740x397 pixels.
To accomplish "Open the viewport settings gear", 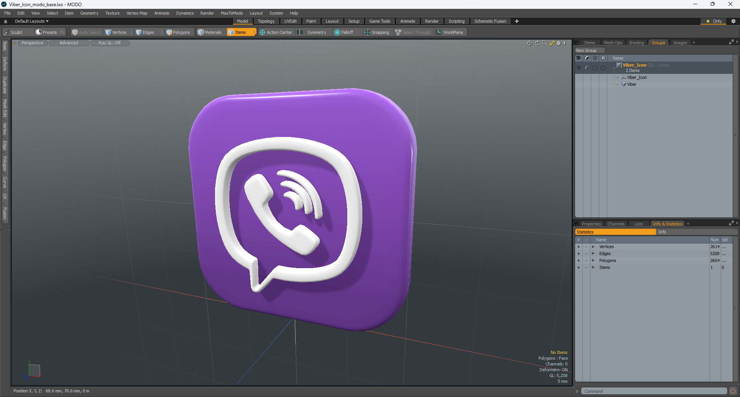I will point(558,43).
